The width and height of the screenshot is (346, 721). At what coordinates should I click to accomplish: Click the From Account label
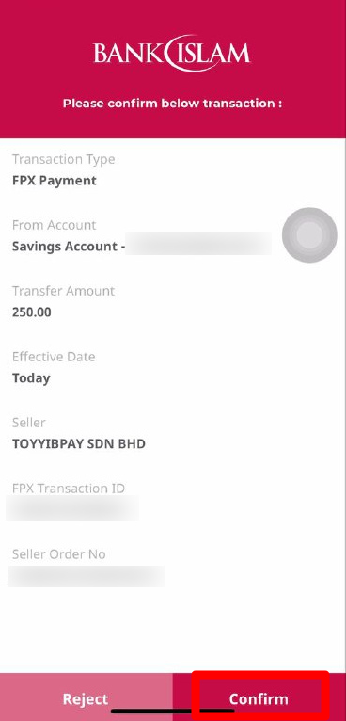[x=55, y=225]
